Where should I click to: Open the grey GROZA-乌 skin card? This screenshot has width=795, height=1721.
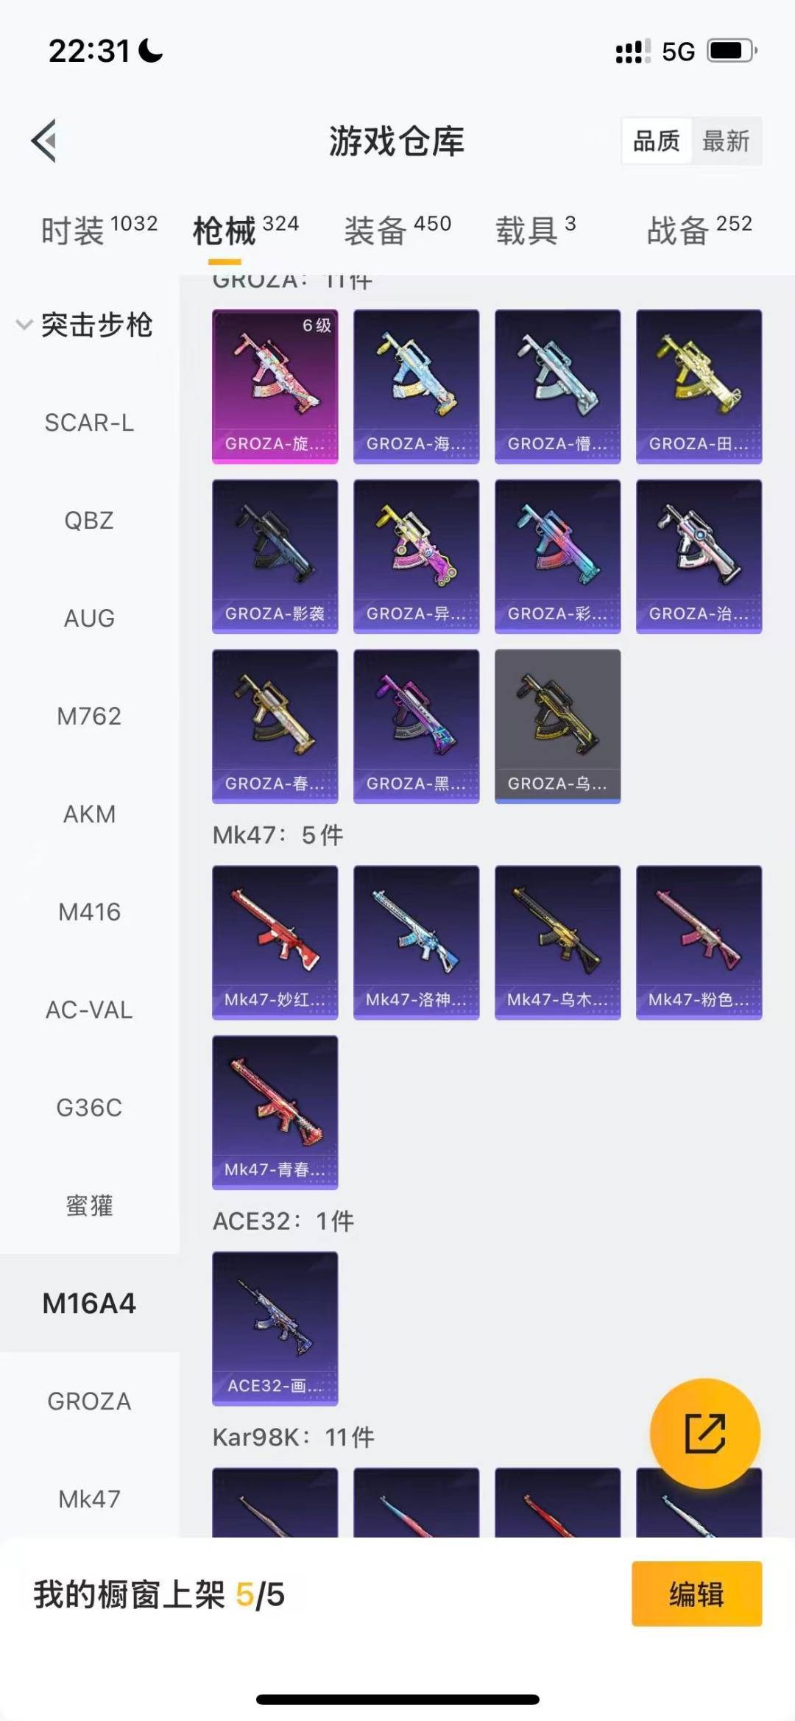[558, 726]
